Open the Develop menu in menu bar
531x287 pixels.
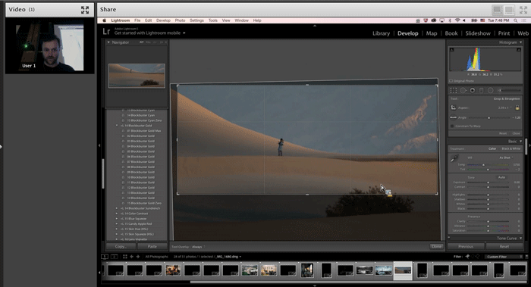(163, 20)
